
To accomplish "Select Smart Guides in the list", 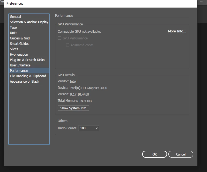I will 29,43.
